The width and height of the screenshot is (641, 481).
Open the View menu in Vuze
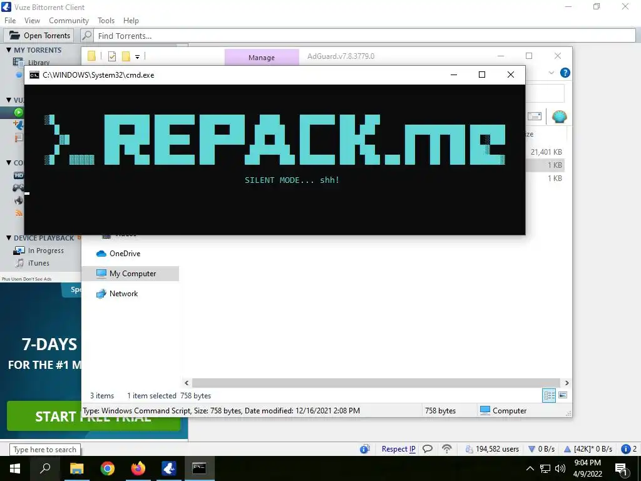point(32,21)
